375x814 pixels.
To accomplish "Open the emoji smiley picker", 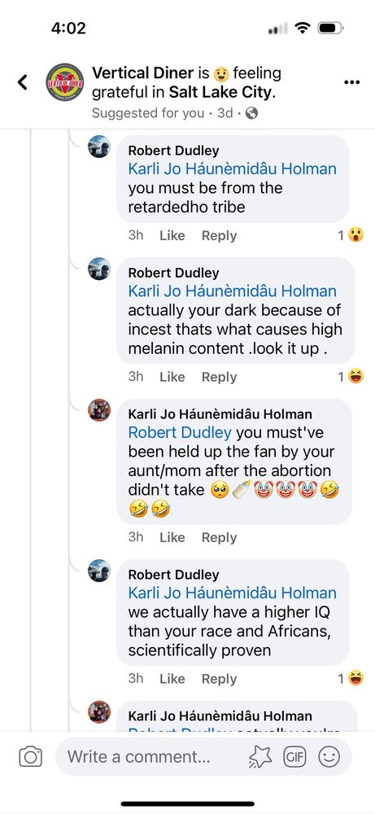I will click(329, 757).
